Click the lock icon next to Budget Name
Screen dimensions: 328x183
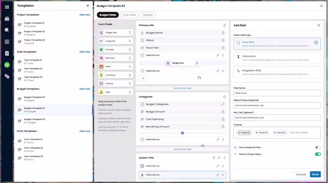click(223, 33)
